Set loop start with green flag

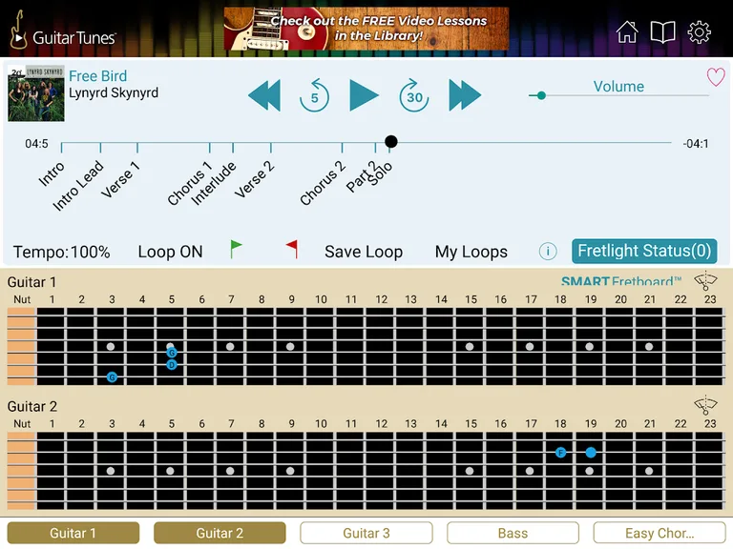pyautogui.click(x=236, y=250)
